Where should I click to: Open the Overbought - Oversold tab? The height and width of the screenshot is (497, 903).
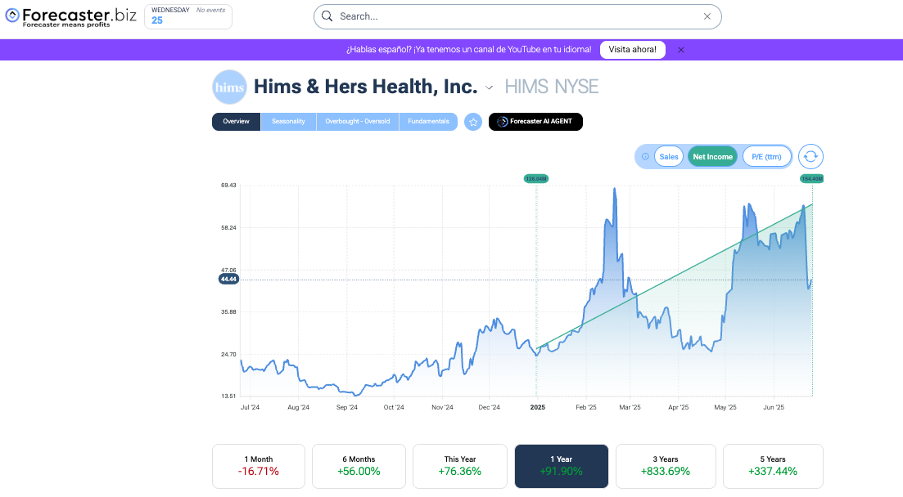(x=358, y=121)
